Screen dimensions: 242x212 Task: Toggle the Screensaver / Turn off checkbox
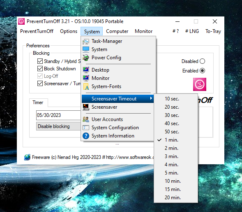point(40,84)
